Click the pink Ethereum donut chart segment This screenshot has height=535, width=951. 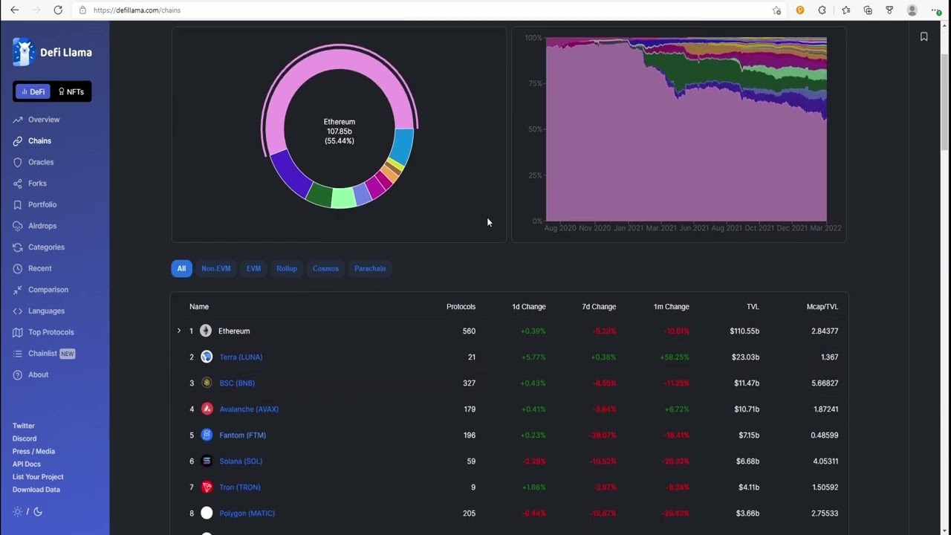[x=340, y=58]
